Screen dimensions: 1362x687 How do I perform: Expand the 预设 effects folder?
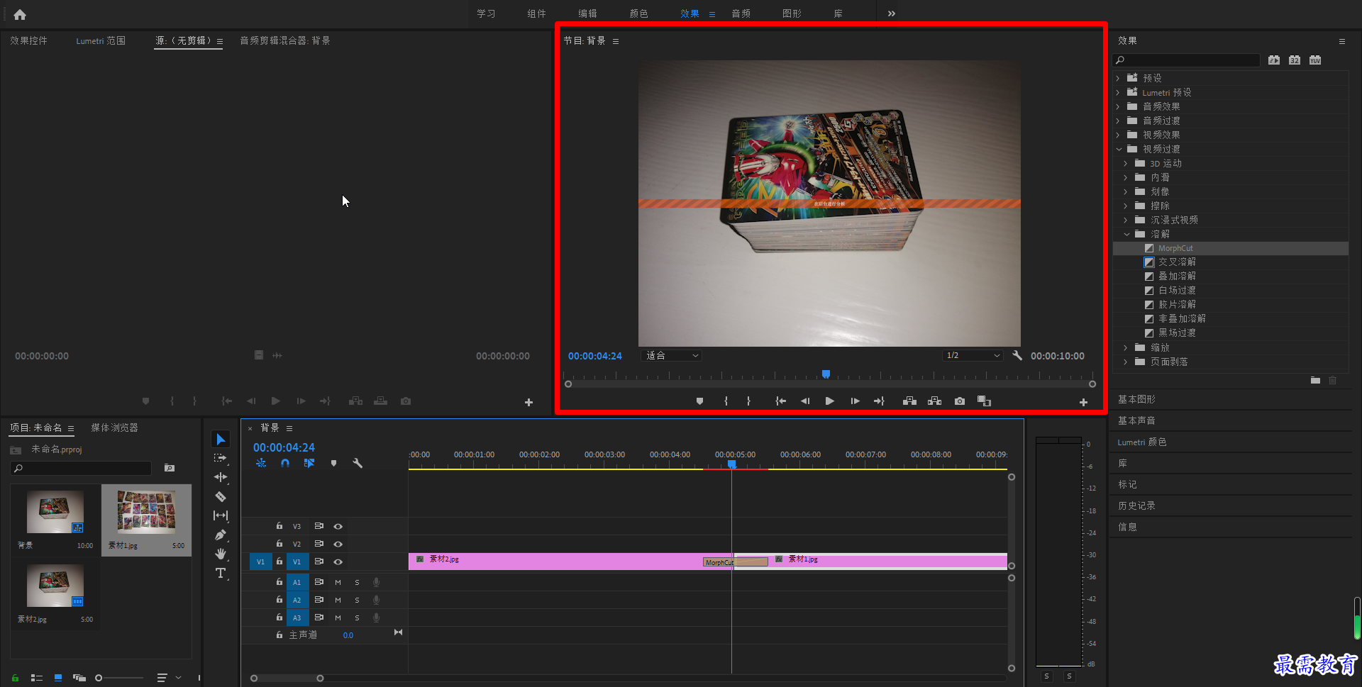(1118, 78)
